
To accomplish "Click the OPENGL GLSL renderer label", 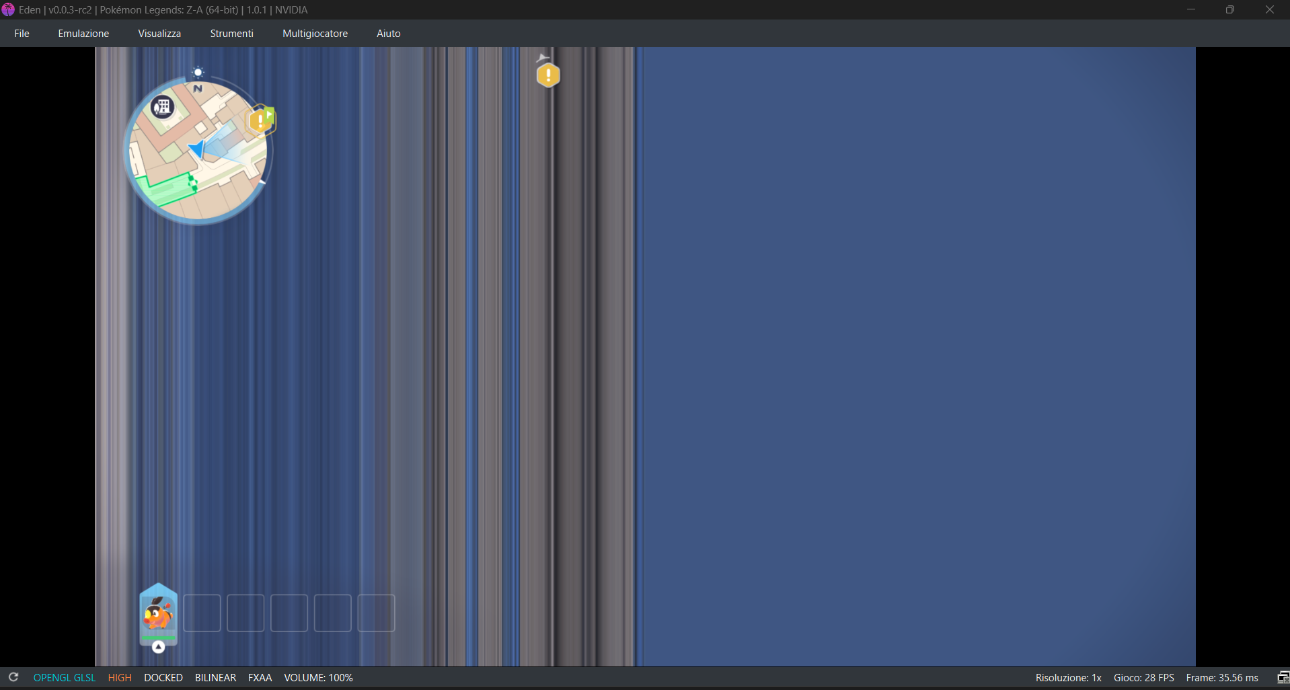I will click(x=65, y=678).
